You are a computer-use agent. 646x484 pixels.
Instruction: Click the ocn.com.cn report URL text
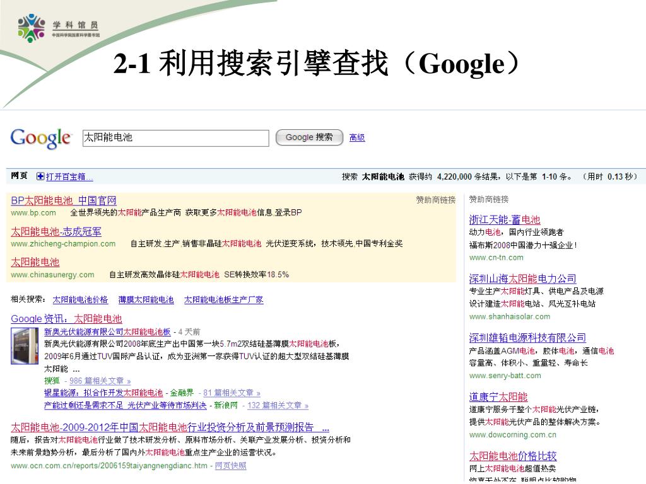pyautogui.click(x=109, y=466)
